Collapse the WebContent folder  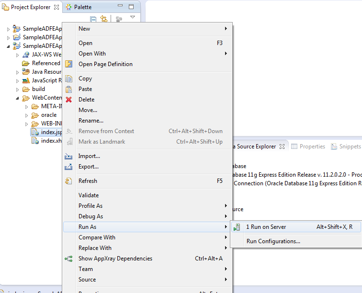click(18, 98)
